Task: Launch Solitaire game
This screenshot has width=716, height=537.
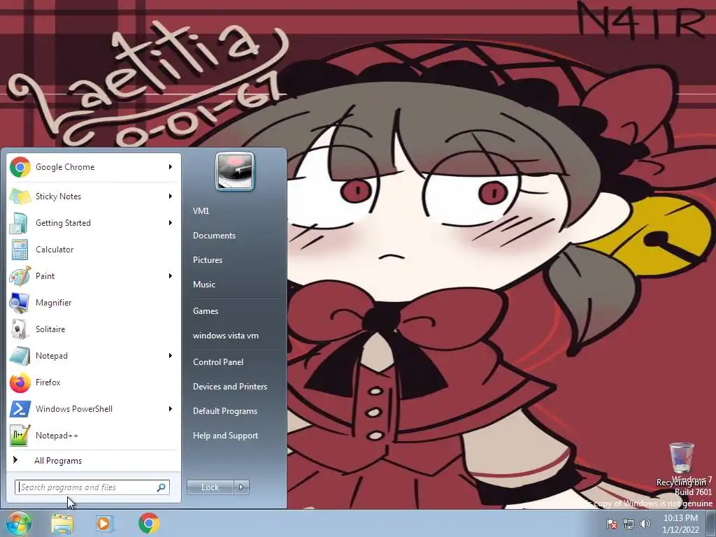Action: [93, 329]
